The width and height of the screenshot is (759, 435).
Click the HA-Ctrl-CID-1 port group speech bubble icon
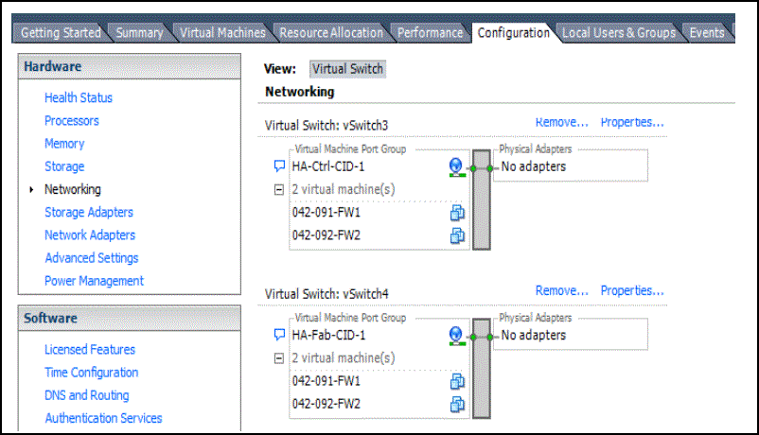279,166
